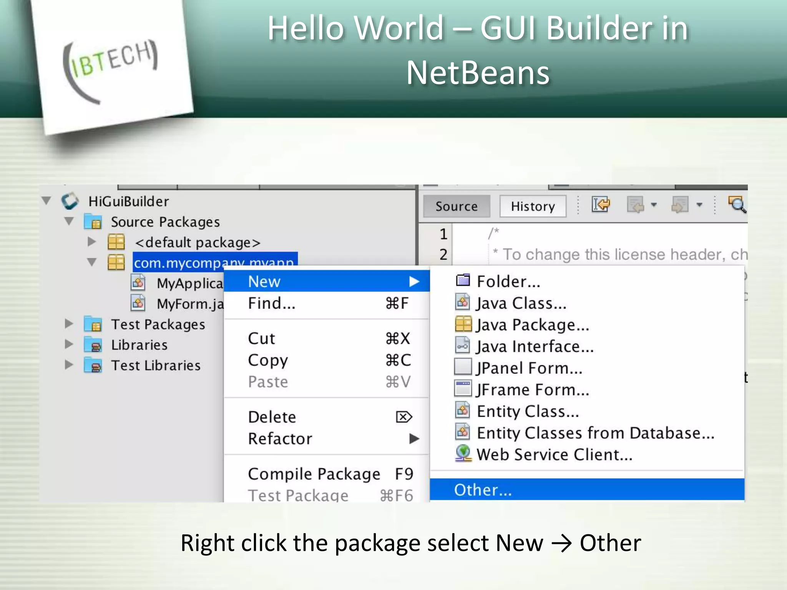The height and width of the screenshot is (590, 787).
Task: Select the MyForm.java tree row
Action: (x=190, y=303)
